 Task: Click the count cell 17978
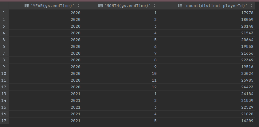[206, 13]
